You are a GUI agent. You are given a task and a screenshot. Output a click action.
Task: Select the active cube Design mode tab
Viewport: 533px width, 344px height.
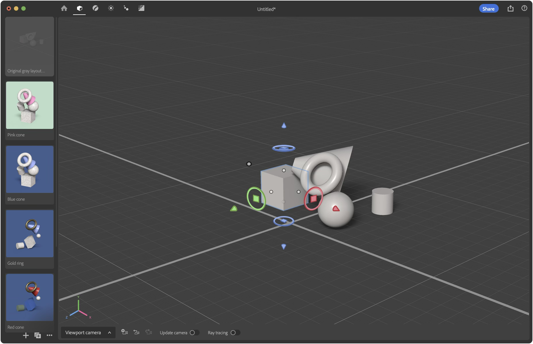tap(79, 8)
